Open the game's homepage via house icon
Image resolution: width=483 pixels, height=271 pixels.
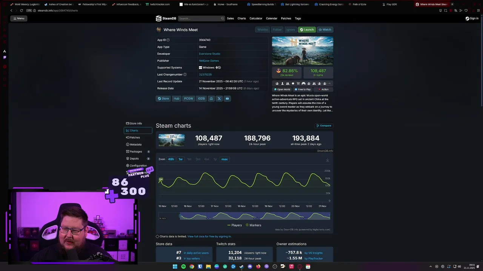click(211, 99)
